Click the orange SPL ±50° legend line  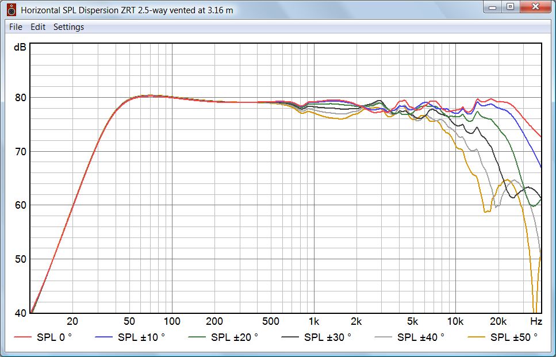[x=477, y=337]
